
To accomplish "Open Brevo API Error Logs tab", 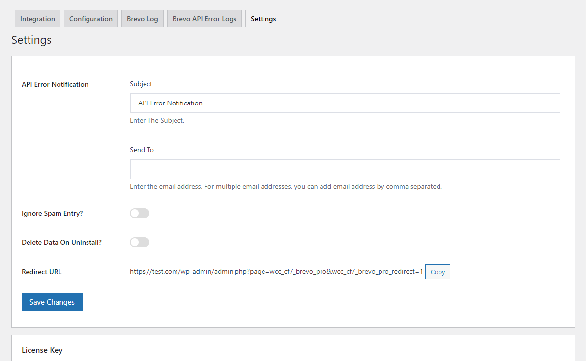I will 205,19.
